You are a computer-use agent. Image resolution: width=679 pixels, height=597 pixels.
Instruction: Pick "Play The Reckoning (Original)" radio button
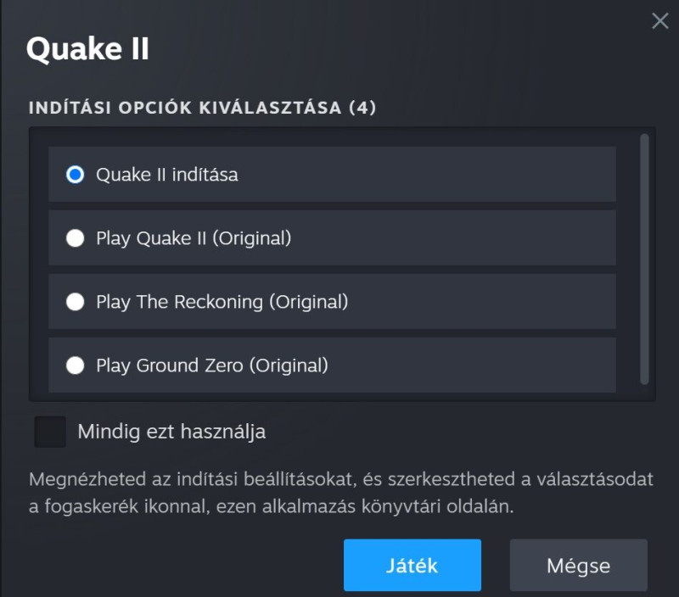click(x=76, y=302)
